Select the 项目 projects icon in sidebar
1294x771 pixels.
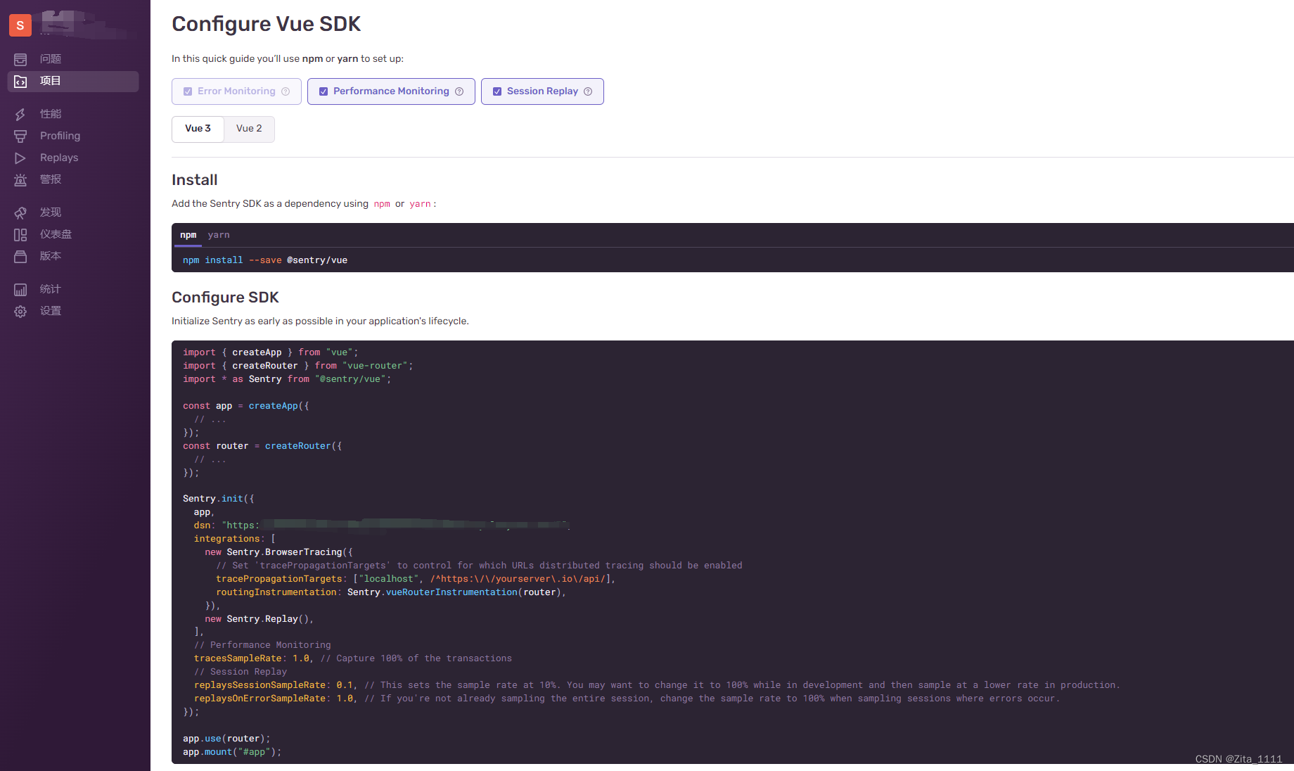(20, 81)
